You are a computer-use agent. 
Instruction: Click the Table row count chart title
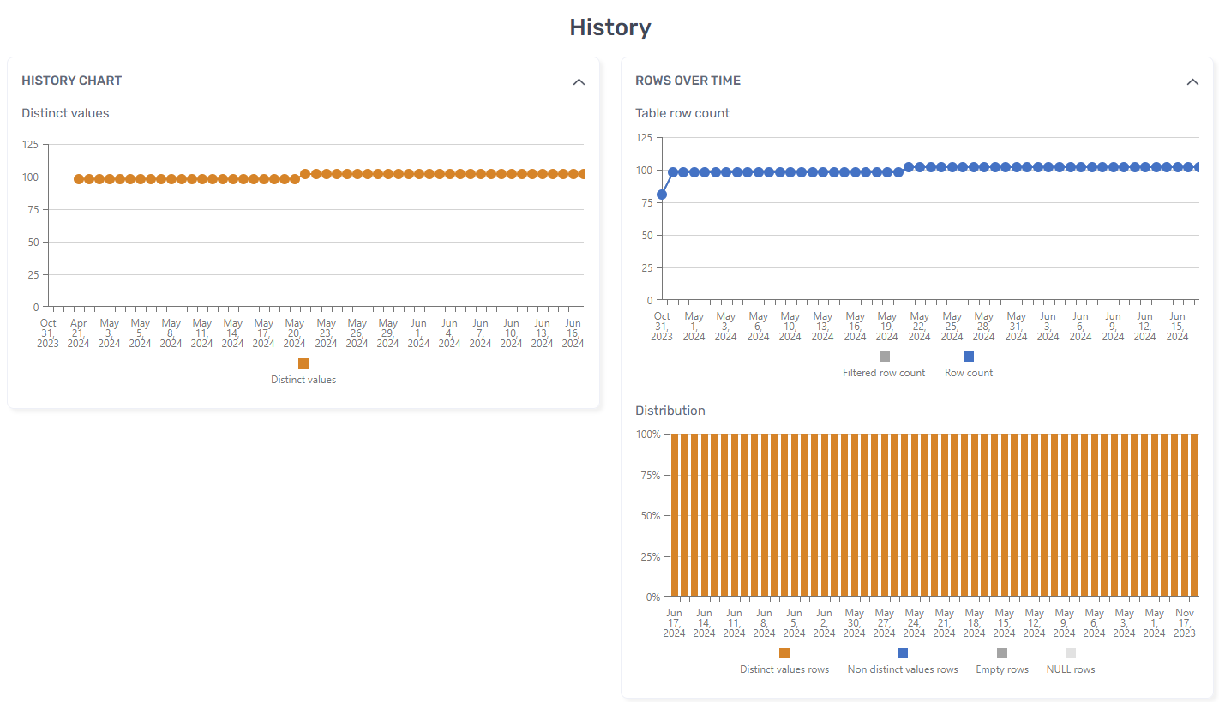(682, 113)
